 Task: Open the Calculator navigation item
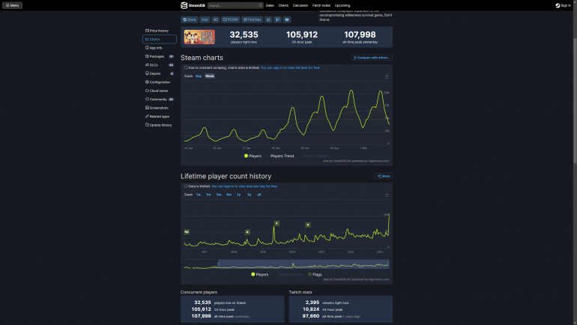coord(300,5)
